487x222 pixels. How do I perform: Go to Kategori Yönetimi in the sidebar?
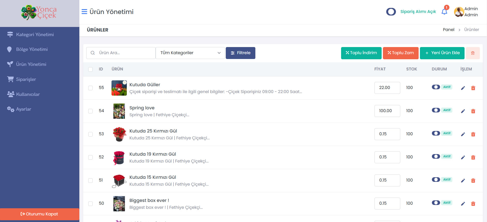pos(35,35)
